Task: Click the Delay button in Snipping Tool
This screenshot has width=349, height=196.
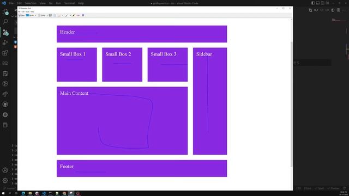Action: [x=41, y=15]
